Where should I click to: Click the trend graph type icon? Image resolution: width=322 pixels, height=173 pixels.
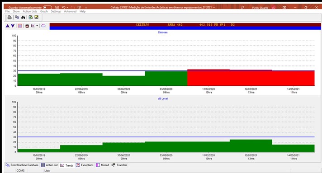(33, 26)
